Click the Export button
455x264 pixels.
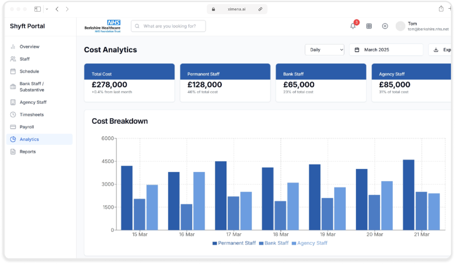[440, 50]
